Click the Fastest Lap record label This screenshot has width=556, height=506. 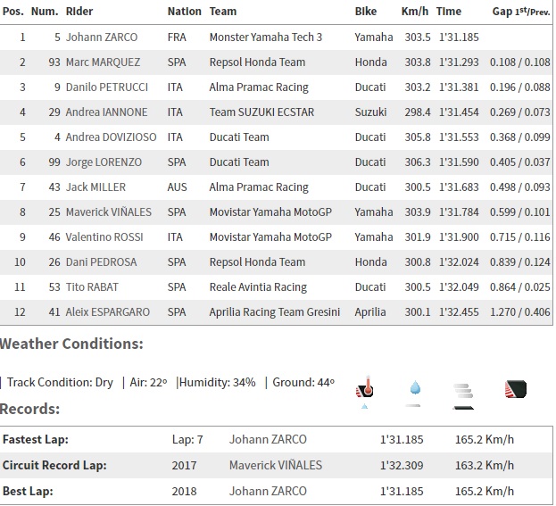[x=36, y=440]
